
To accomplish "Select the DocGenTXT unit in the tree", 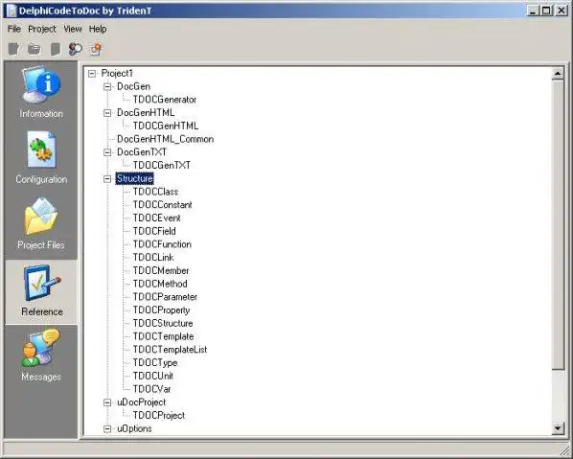I will [142, 152].
